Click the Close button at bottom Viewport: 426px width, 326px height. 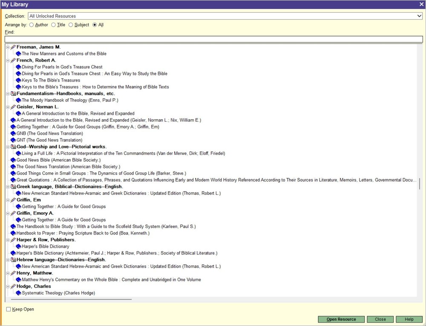380,319
